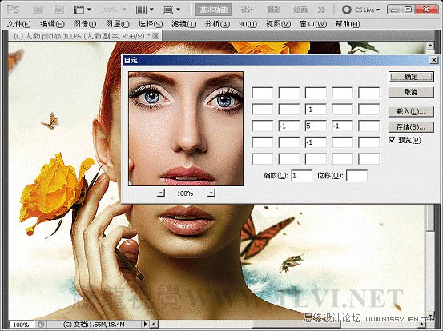The image size is (443, 331).
Task: Close the 人物.psd document tab
Action: pos(156,36)
